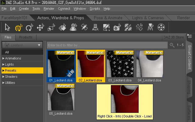Select the Geometry Editor tool

(x=106, y=27)
